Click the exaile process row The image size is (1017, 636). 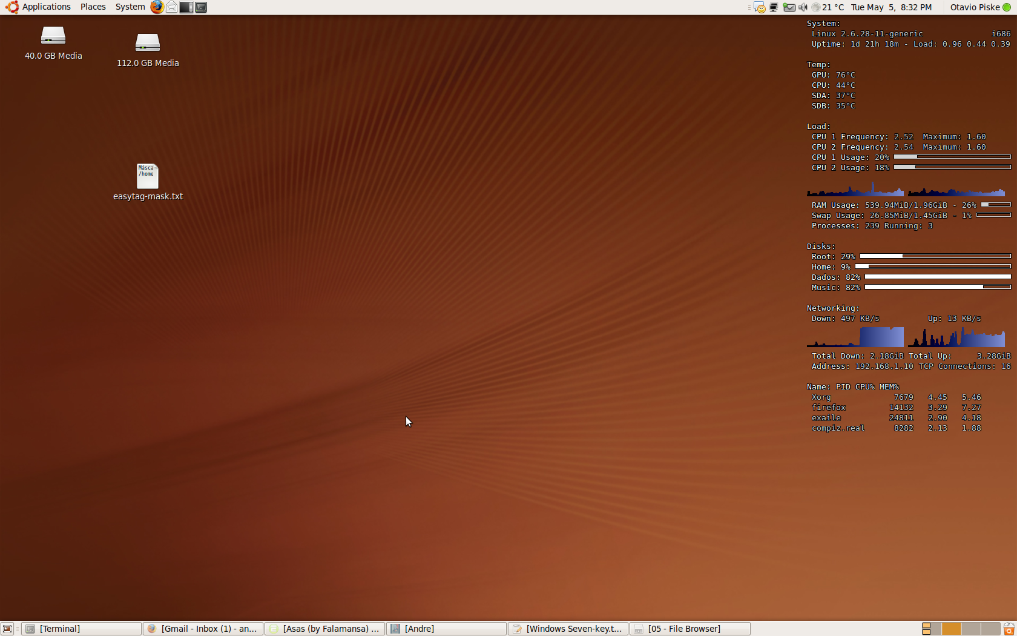tap(896, 418)
